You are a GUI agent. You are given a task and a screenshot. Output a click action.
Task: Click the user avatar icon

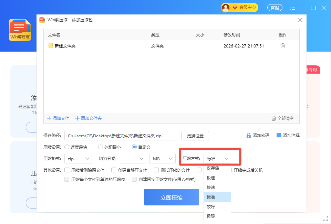[226, 7]
